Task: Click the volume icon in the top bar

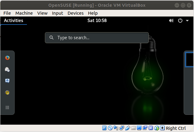Action: (171, 21)
